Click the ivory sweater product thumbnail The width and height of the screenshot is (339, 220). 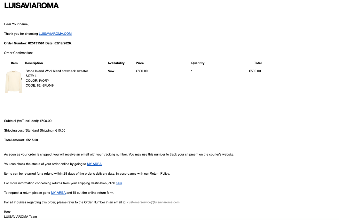pyautogui.click(x=14, y=82)
